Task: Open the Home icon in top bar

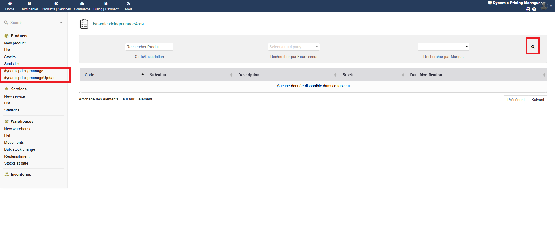Action: (10, 4)
